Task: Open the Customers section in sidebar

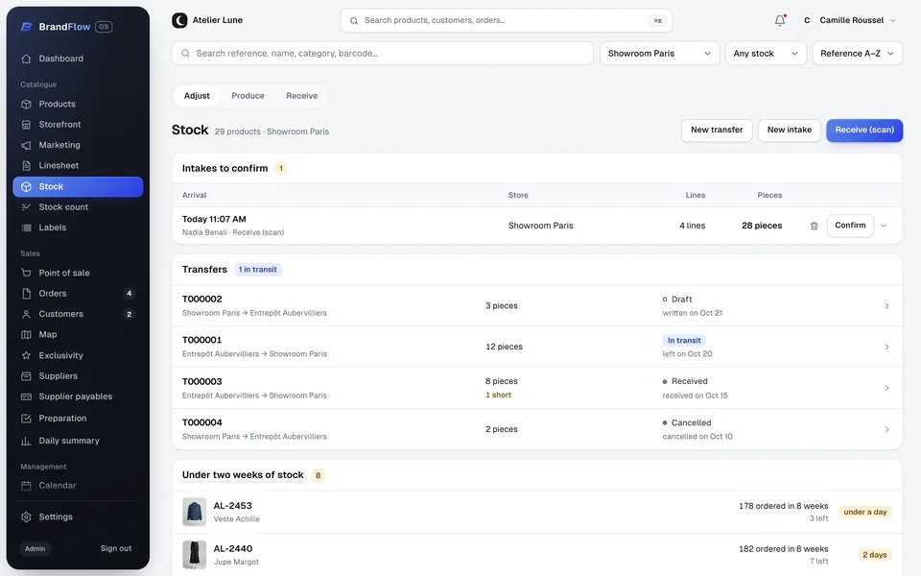Action: coord(78,314)
